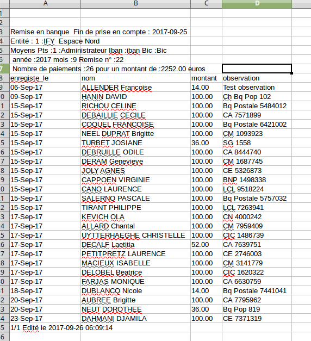Select cell containing 'enregiste_le' heading
Image resolution: width=311 pixels, height=341 pixels.
point(45,78)
